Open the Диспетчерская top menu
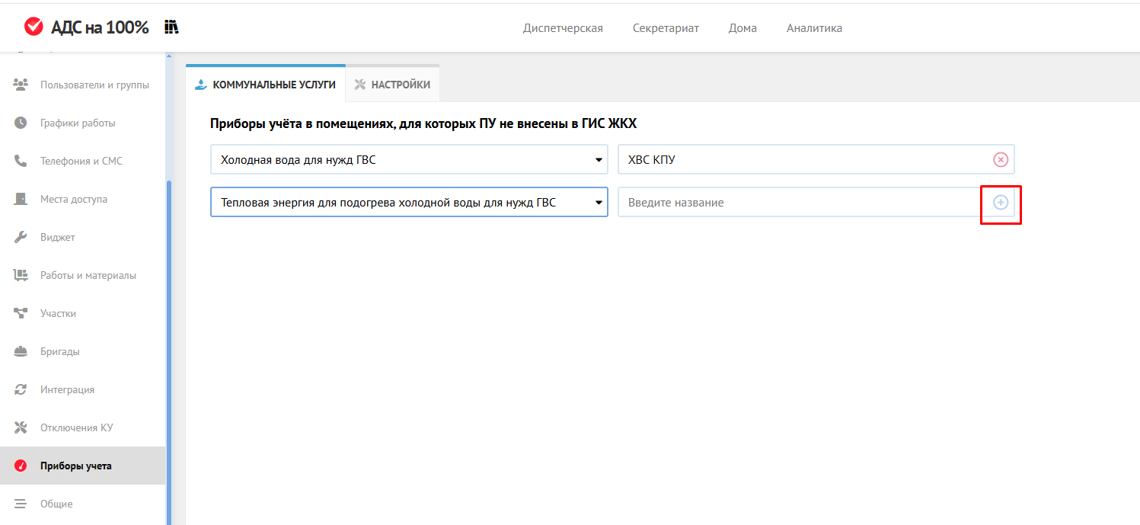This screenshot has height=525, width=1140. 563,28
